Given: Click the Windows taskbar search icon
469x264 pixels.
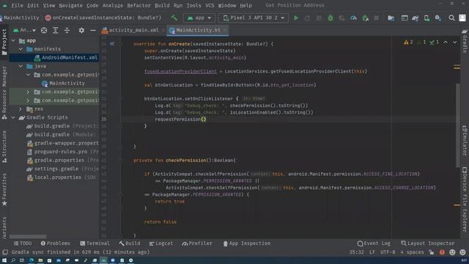Looking at the screenshot, I should tap(13, 260).
